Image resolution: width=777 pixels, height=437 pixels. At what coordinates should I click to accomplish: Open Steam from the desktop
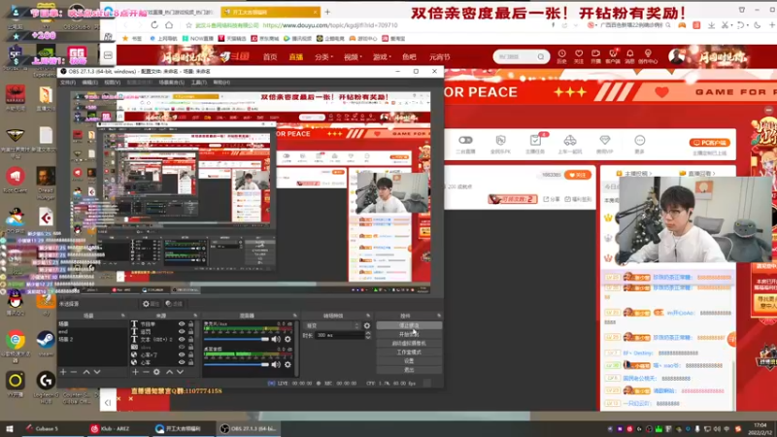45,343
